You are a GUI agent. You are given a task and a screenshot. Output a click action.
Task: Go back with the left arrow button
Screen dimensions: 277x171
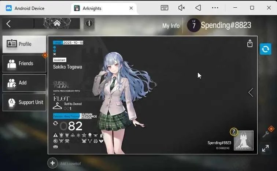click(x=8, y=24)
